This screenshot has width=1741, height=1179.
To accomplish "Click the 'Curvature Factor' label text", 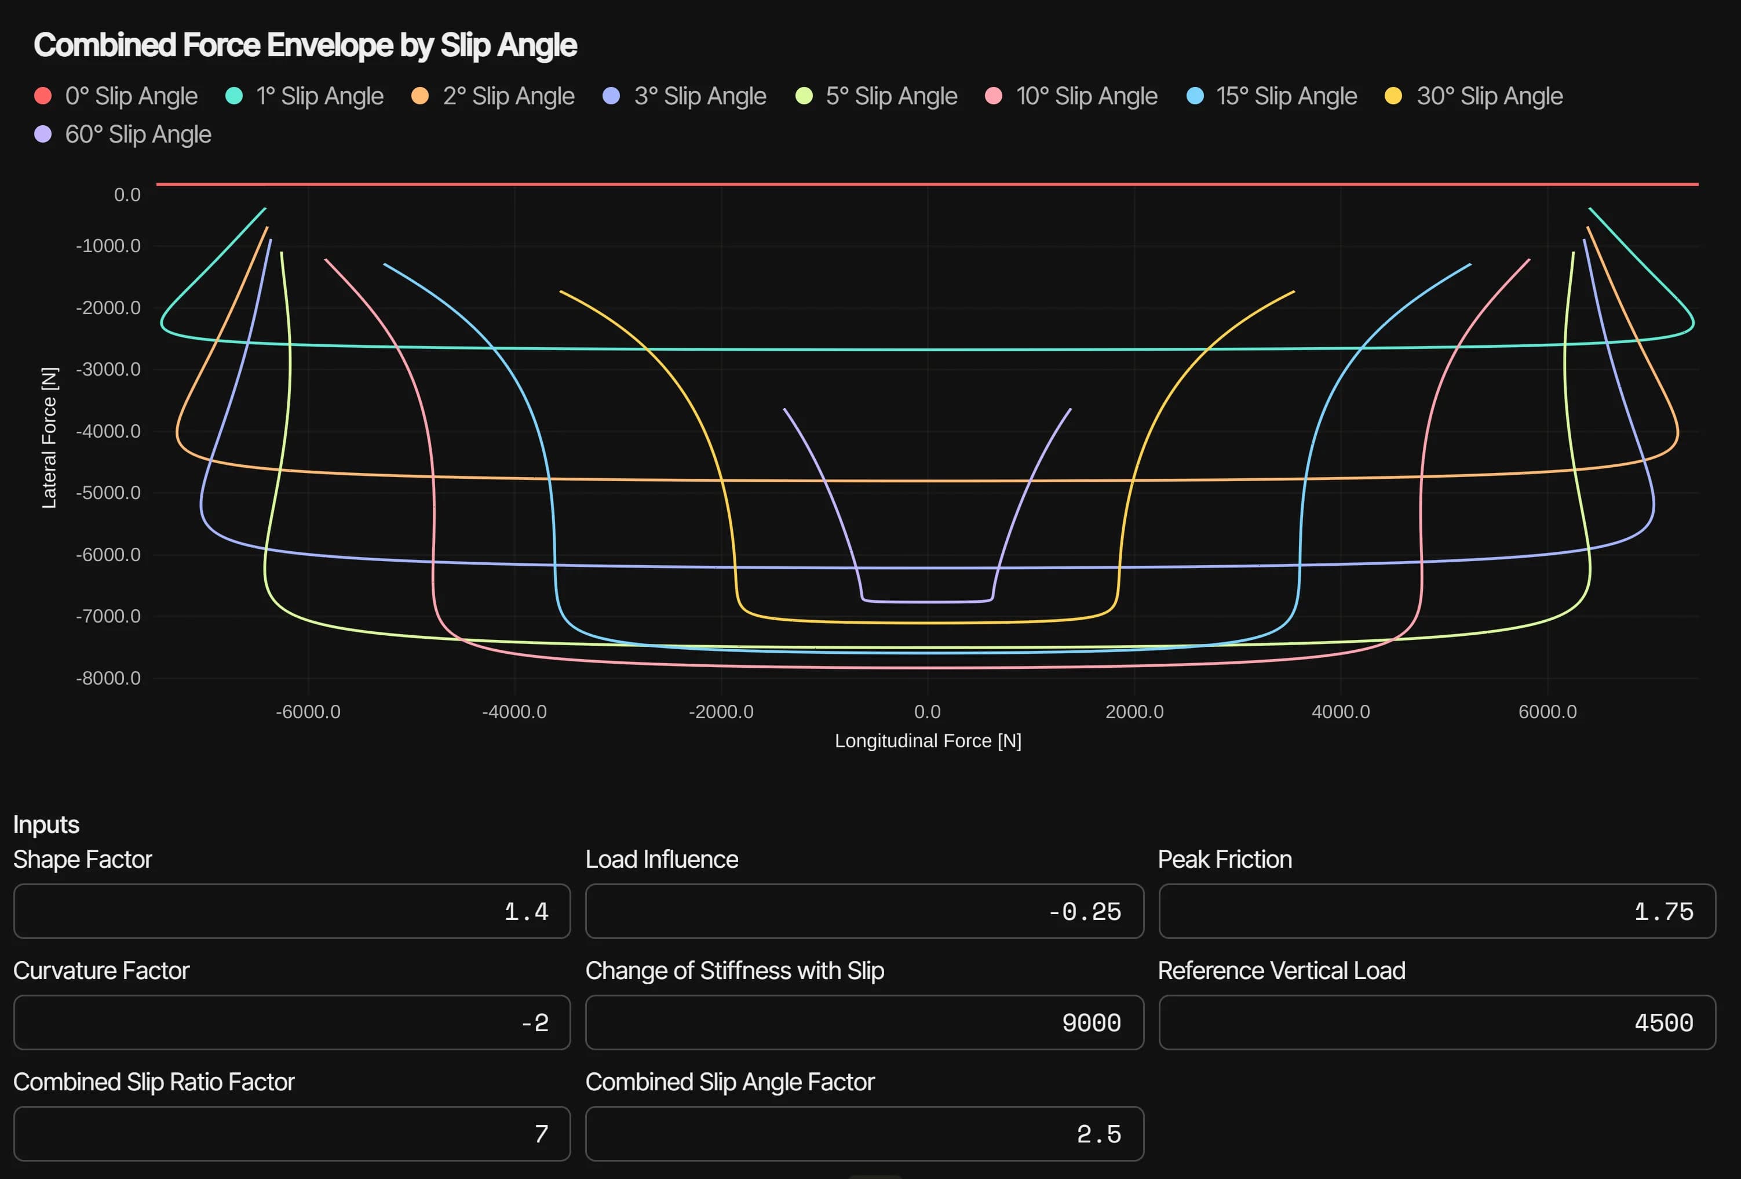I will 101,971.
